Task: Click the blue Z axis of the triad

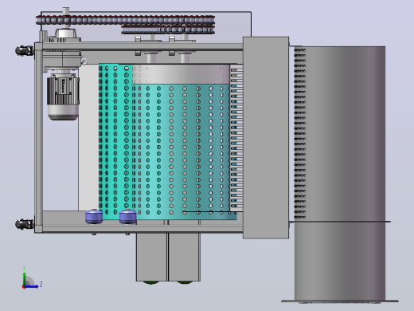Action: point(32,286)
